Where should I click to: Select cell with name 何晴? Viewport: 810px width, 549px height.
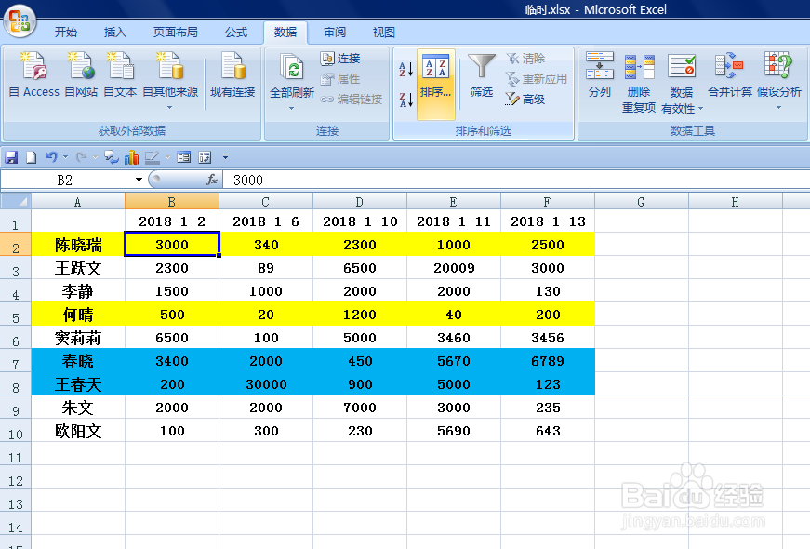[x=78, y=315]
